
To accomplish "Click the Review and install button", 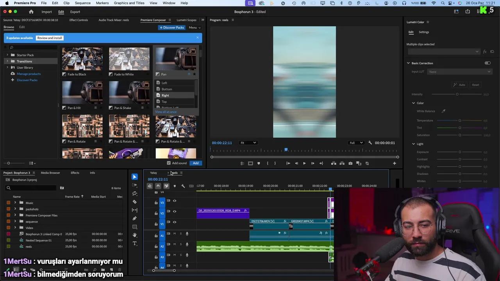I will pyautogui.click(x=50, y=38).
